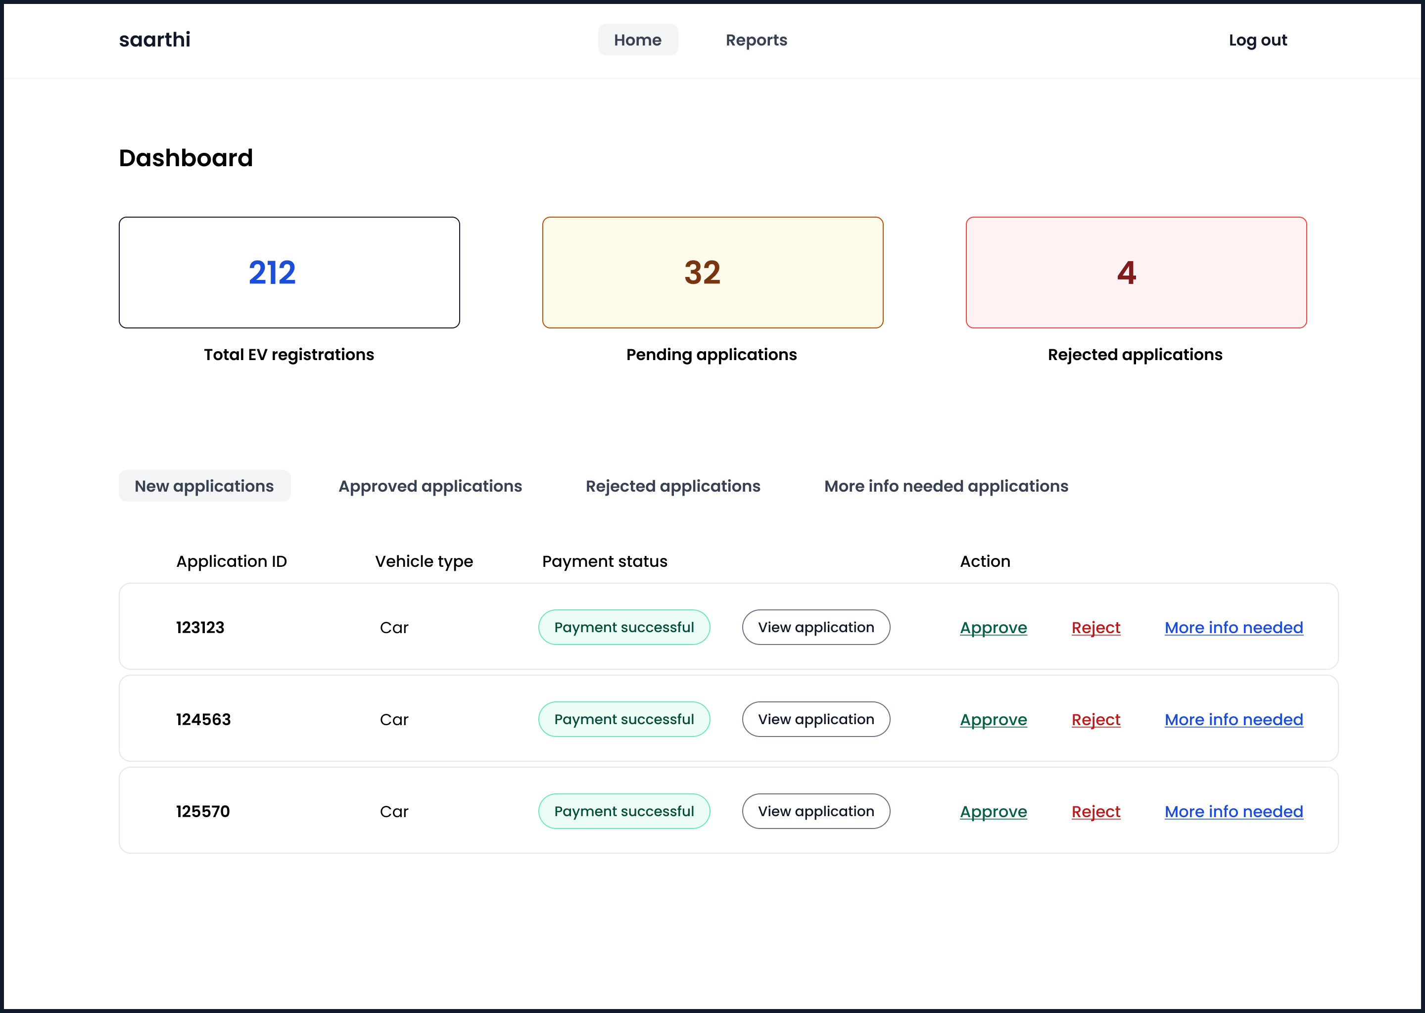Reject application 124563
The width and height of the screenshot is (1425, 1013).
tap(1095, 719)
